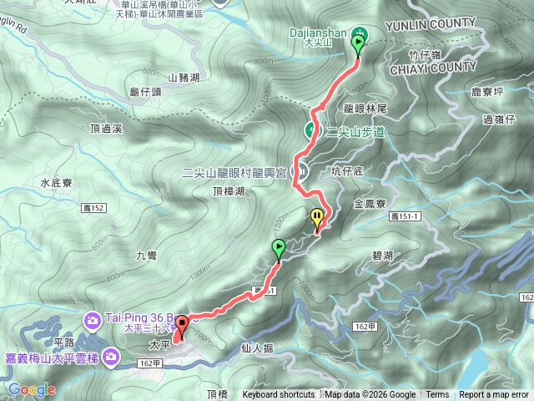534x401 pixels.
Task: Click the Dajianshan 大尖山 place label
Action: (x=318, y=37)
